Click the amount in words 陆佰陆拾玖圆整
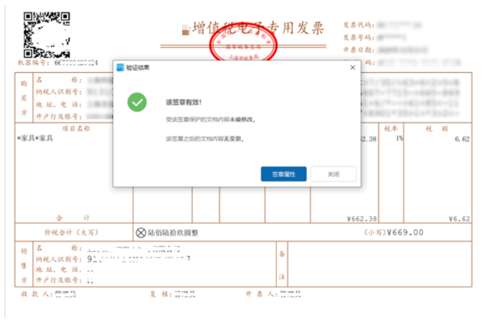 click(173, 233)
